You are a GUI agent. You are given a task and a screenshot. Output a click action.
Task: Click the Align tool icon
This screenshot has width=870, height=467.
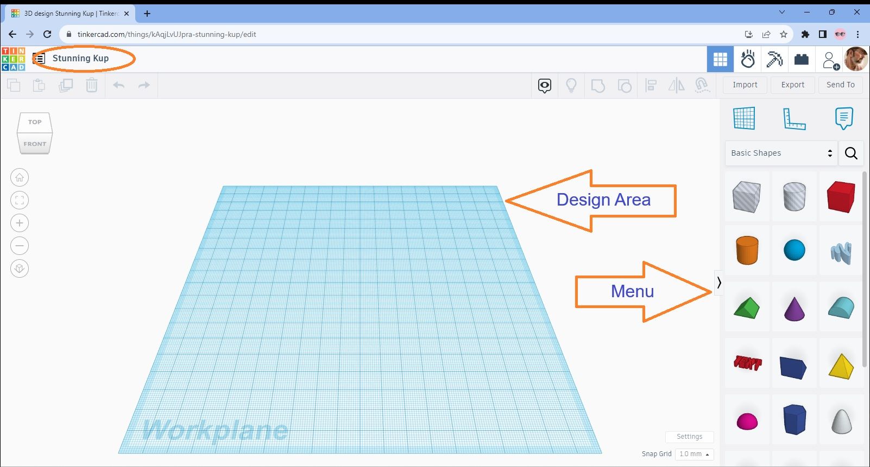[651, 85]
